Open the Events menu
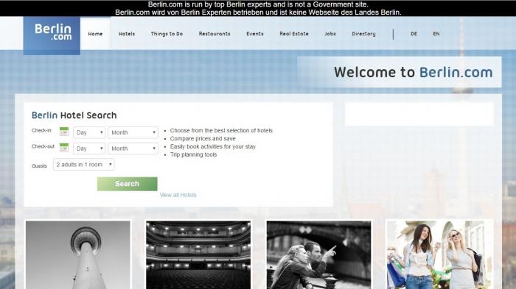 (x=255, y=34)
